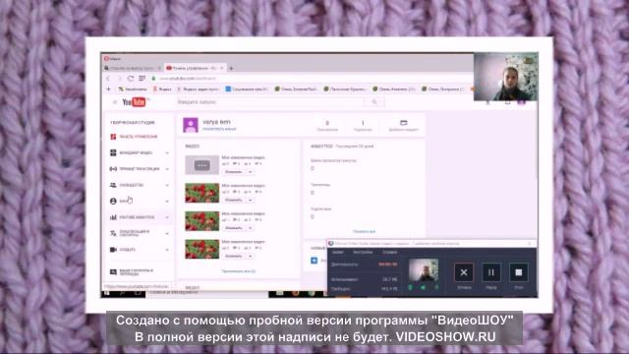The image size is (629, 354).
Task: Open the guide menu beside YouTube logo
Action: (115, 102)
